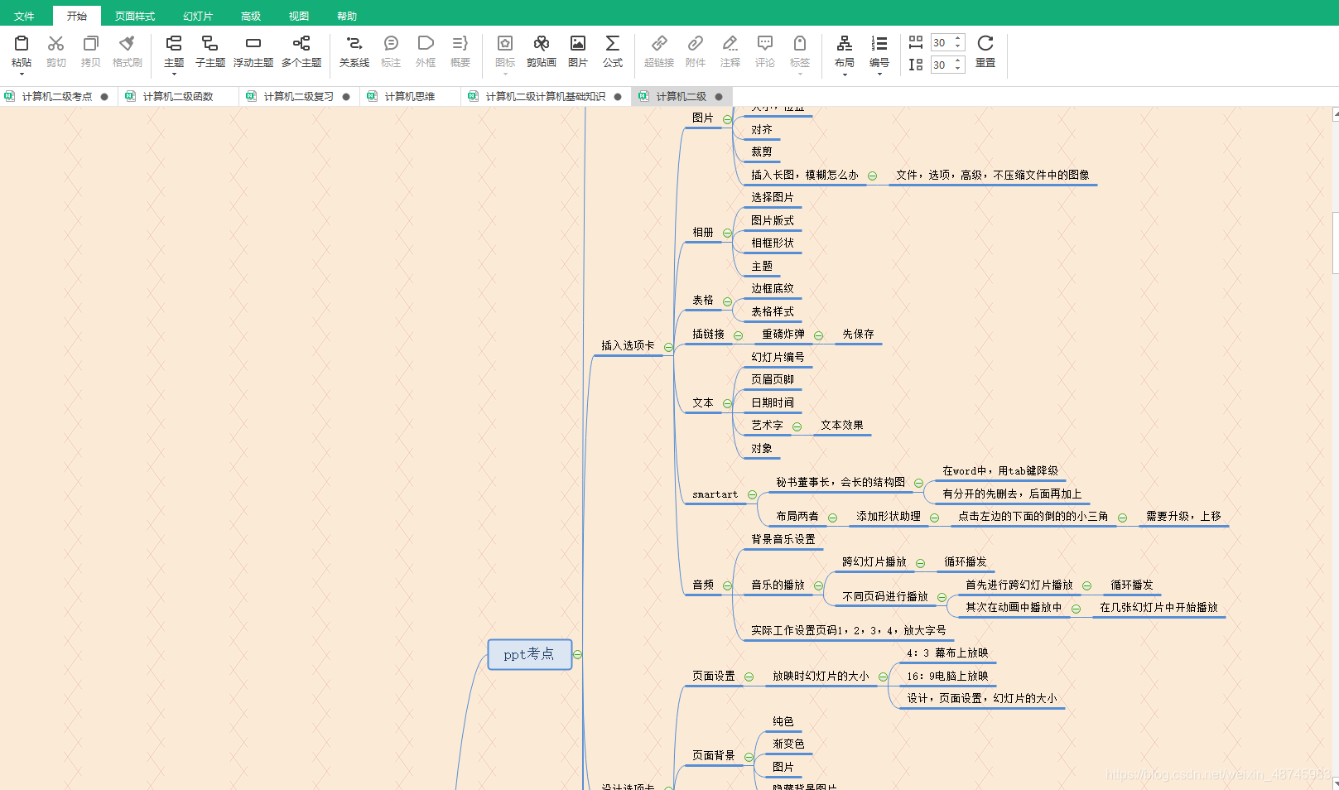The image size is (1339, 790).
Task: Select the 重磅炸弹 node
Action: tap(783, 334)
